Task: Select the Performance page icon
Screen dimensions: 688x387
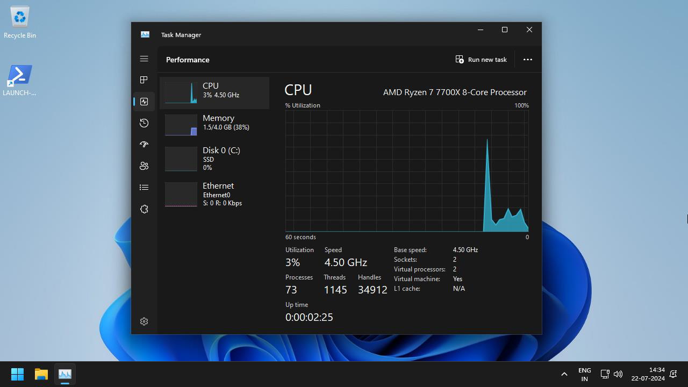Action: coord(144,101)
